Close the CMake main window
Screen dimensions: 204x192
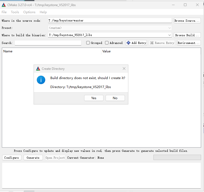coord(197,5)
